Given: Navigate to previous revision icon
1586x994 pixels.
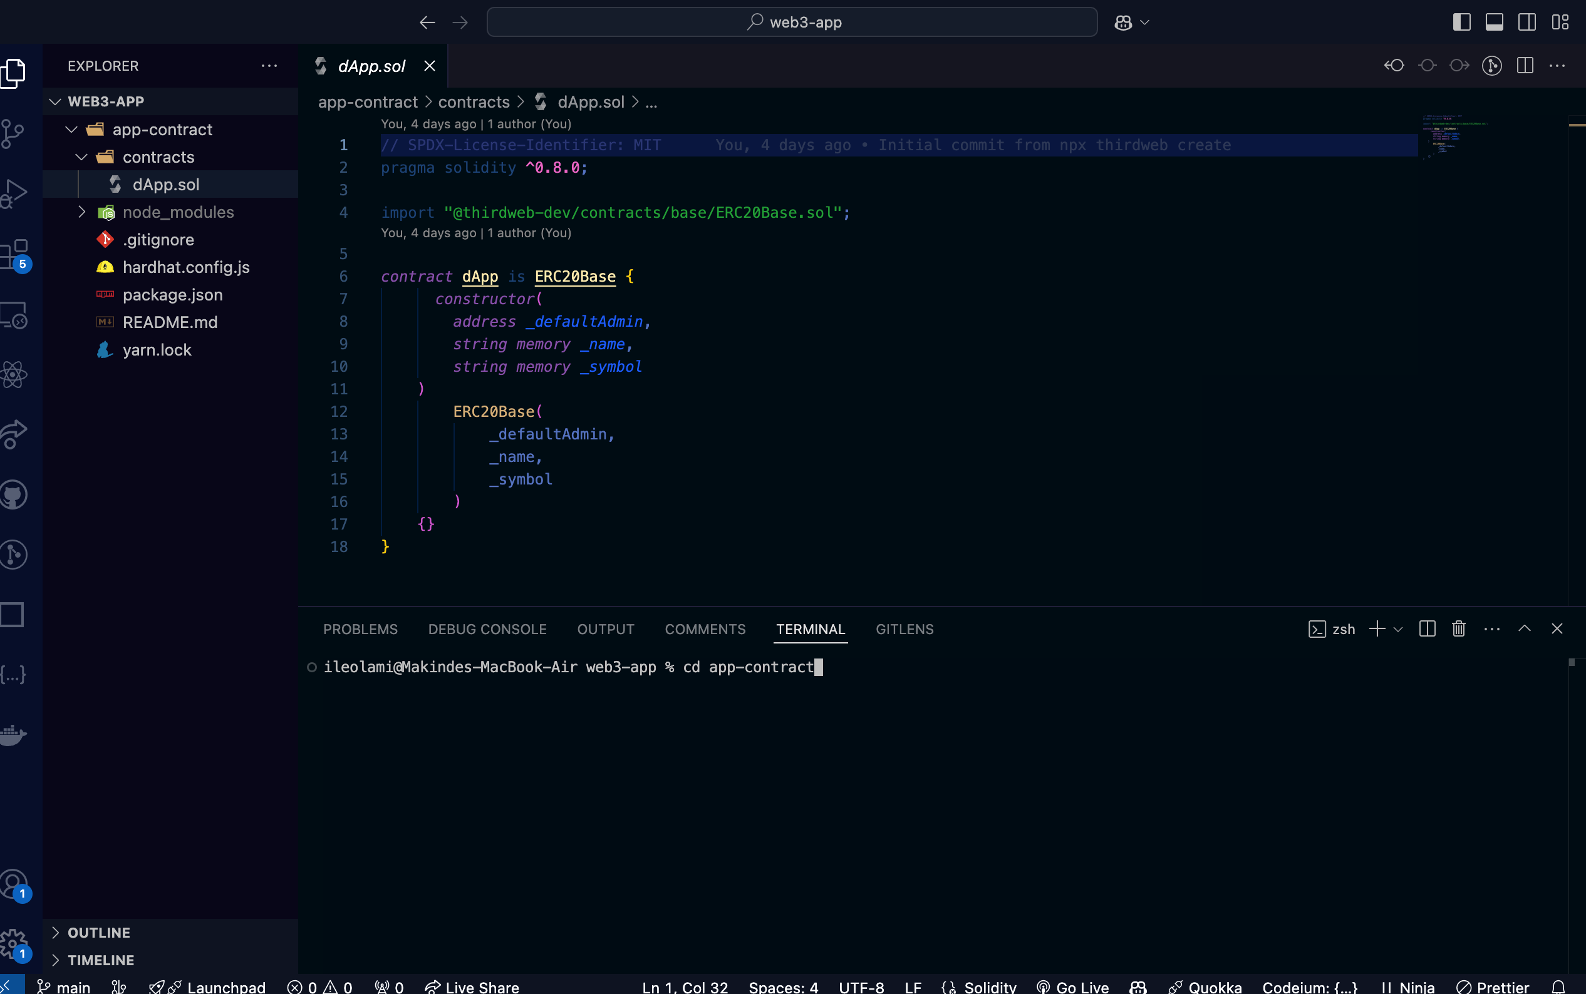Looking at the screenshot, I should (x=1394, y=66).
